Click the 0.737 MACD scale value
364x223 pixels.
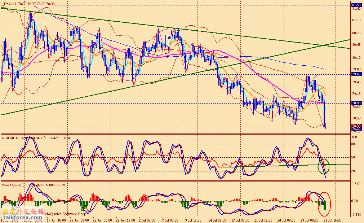coord(356,184)
